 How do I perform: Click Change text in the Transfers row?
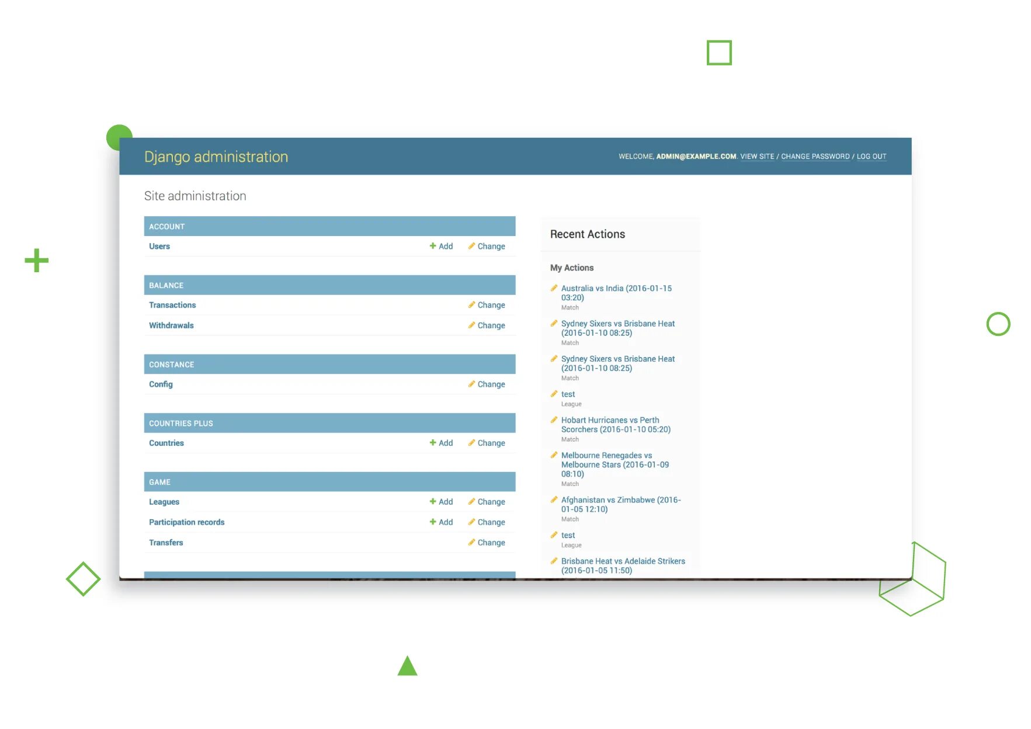(x=491, y=543)
